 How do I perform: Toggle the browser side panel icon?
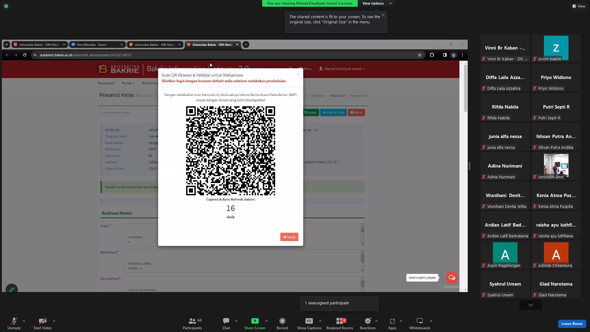445,55
